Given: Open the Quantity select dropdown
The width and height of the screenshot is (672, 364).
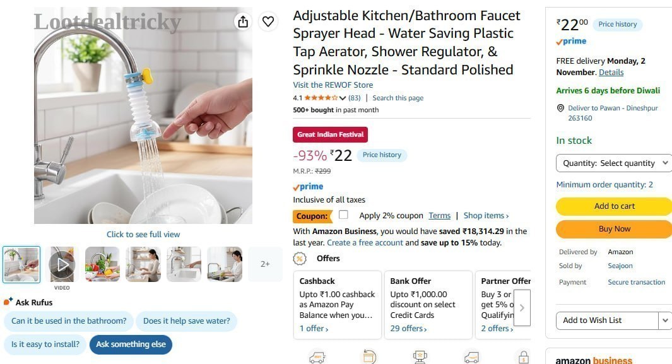Looking at the screenshot, I should [x=614, y=163].
